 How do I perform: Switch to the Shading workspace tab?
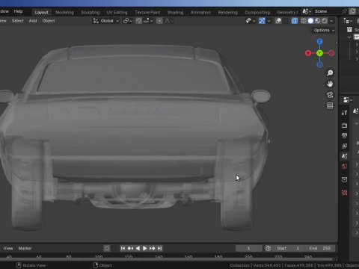(175, 12)
